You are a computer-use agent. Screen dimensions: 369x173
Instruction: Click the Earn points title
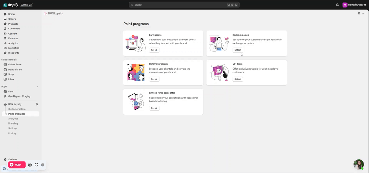tap(155, 35)
